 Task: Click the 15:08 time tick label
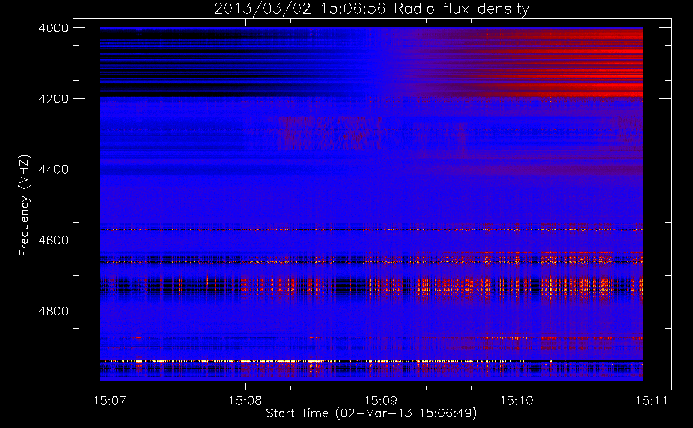click(245, 401)
